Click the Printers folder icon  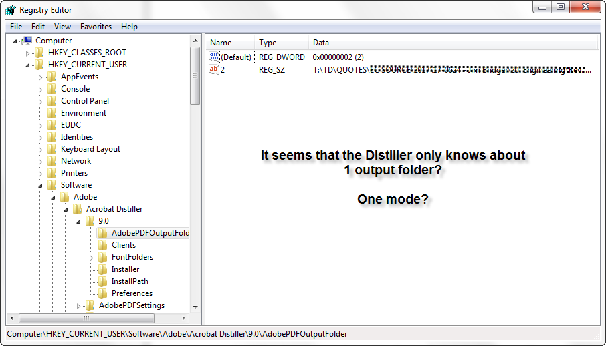click(52, 173)
